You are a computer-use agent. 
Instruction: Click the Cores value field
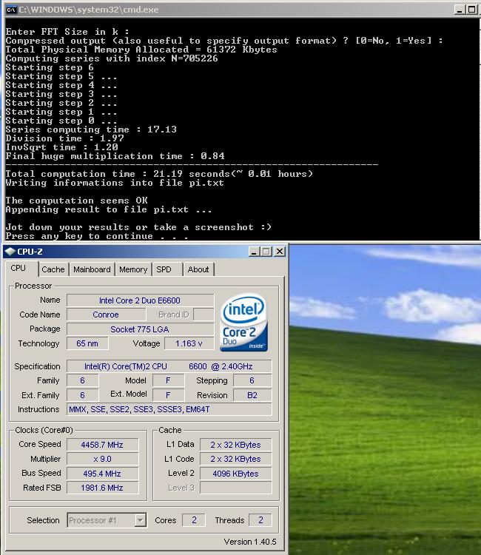tap(194, 520)
